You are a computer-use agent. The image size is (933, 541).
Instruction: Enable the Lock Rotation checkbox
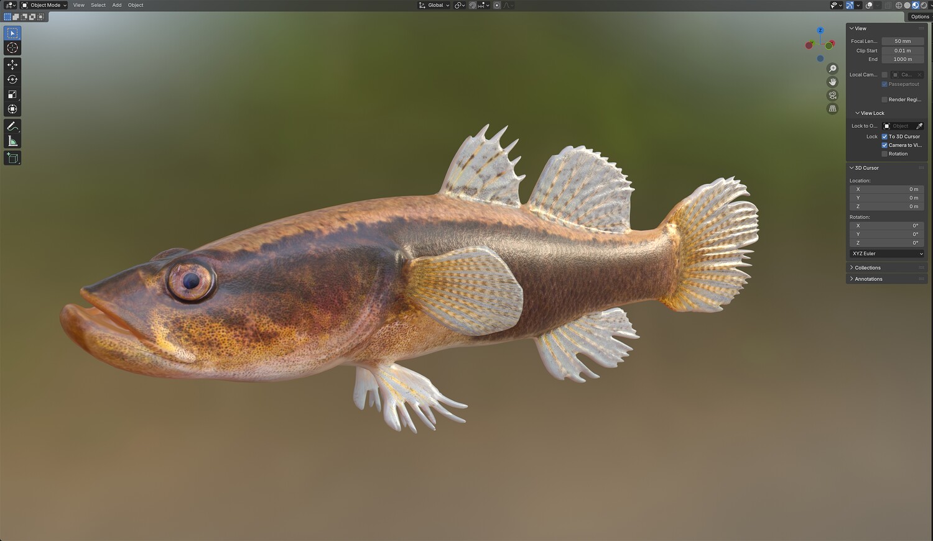pyautogui.click(x=884, y=154)
